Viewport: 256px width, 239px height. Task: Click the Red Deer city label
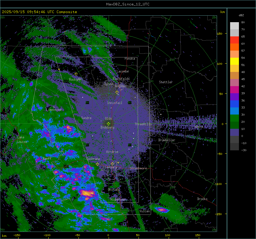pos(121,86)
